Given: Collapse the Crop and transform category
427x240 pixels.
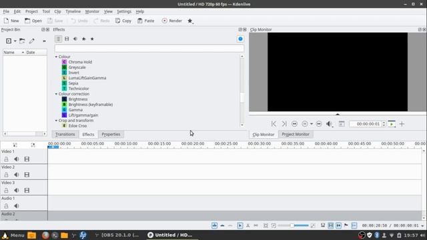Looking at the screenshot, I should coord(56,121).
